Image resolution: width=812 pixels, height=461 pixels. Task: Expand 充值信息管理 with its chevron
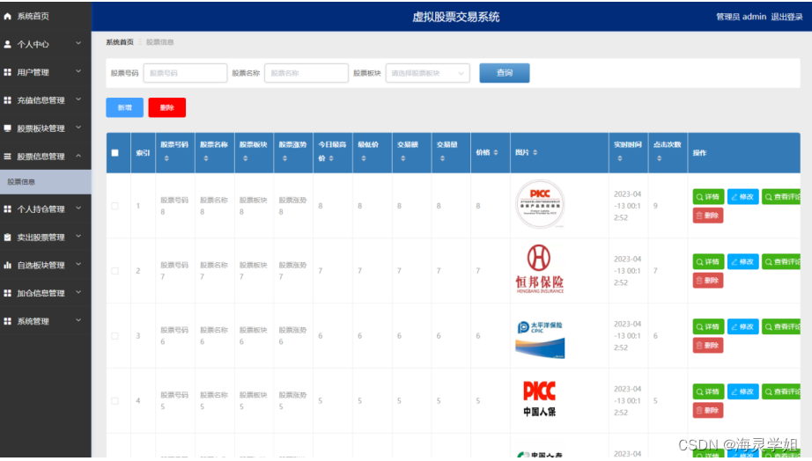click(x=78, y=100)
